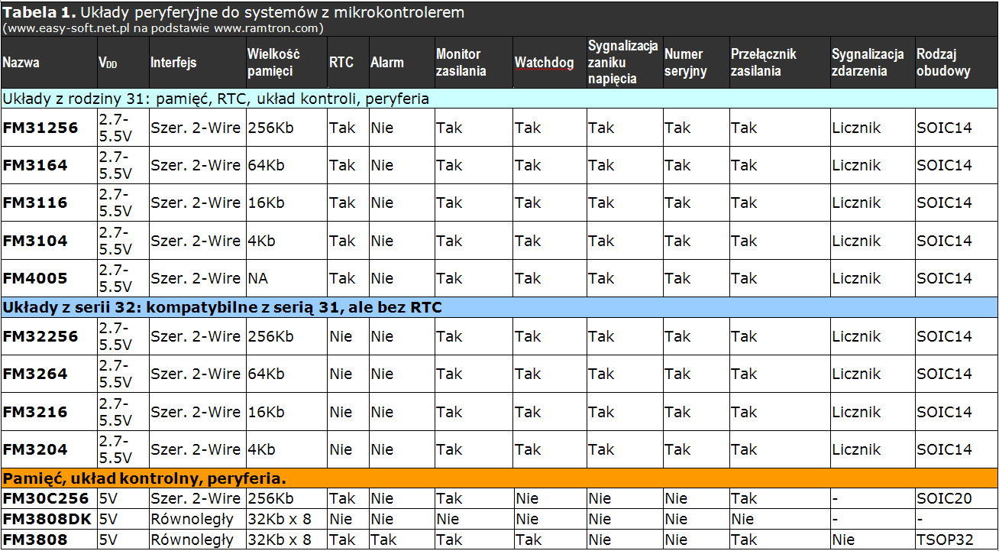999x551 pixels.
Task: Click the table title 'Tabela 1.'
Action: [39, 12]
